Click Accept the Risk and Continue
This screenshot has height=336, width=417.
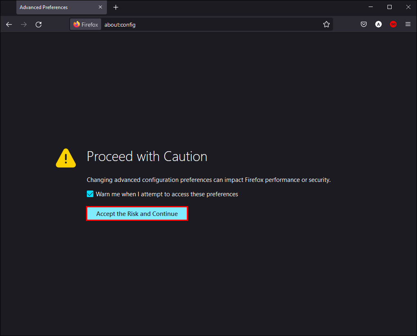[x=137, y=213]
